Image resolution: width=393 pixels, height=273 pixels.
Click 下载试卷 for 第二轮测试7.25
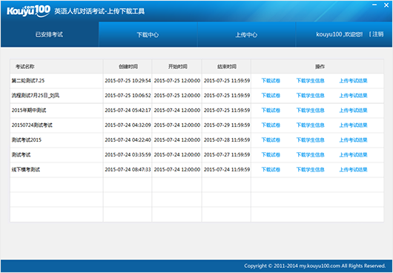(x=271, y=81)
